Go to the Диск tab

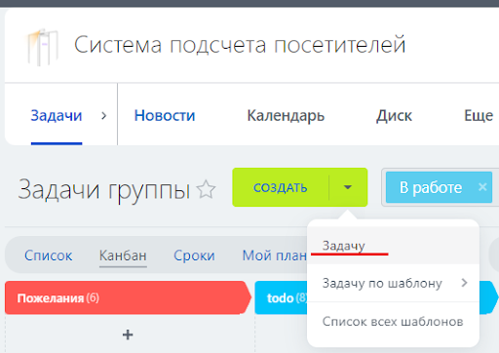point(394,116)
